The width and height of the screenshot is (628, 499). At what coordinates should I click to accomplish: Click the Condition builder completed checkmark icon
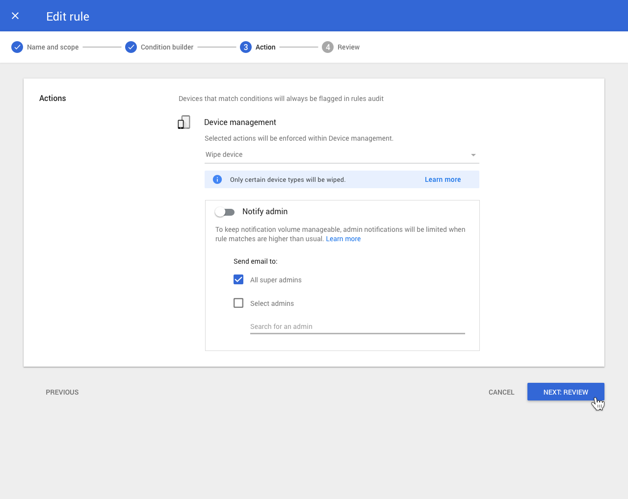[x=131, y=47]
